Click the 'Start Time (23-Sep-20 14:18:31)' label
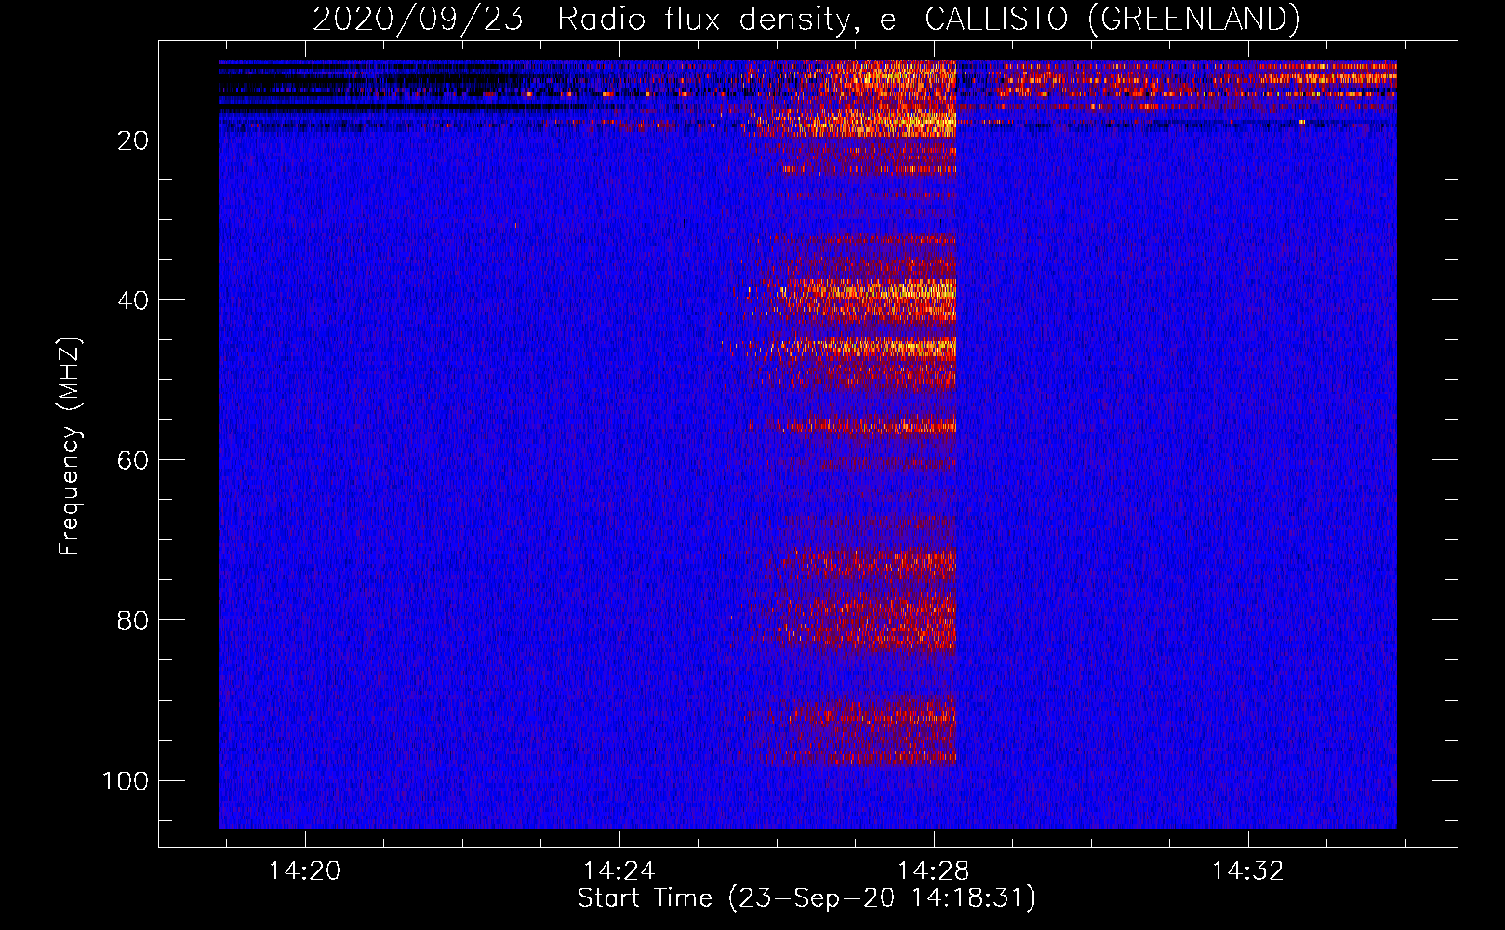This screenshot has height=930, width=1505. [x=806, y=898]
